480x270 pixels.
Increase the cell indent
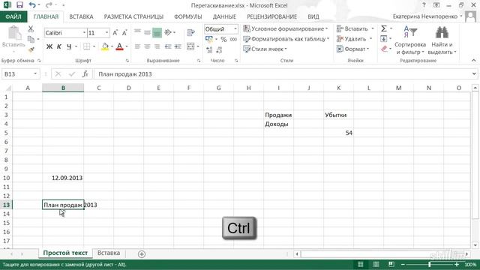[178, 46]
